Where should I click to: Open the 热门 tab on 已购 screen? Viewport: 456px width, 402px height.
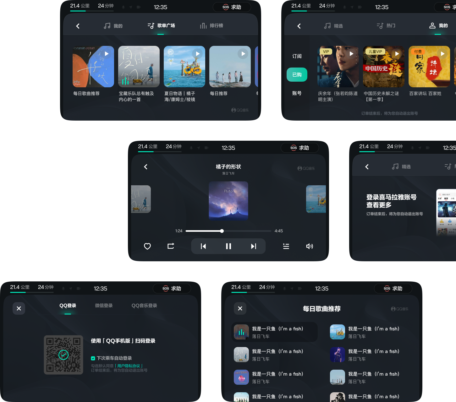386,26
